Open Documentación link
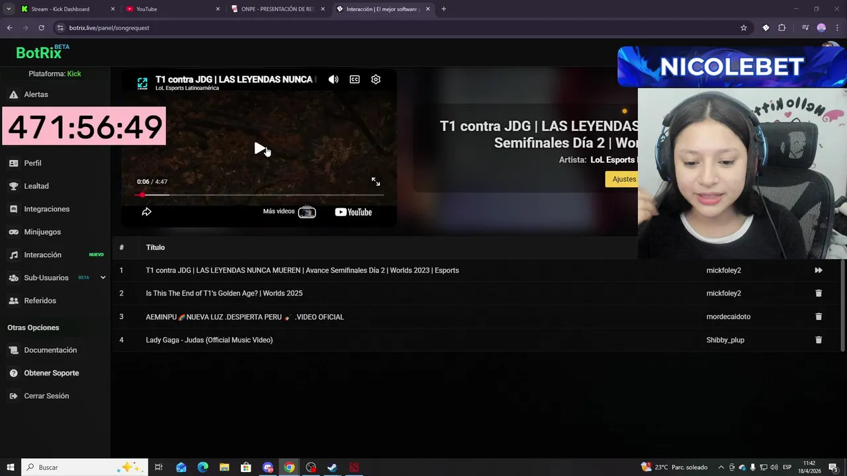 [50, 350]
